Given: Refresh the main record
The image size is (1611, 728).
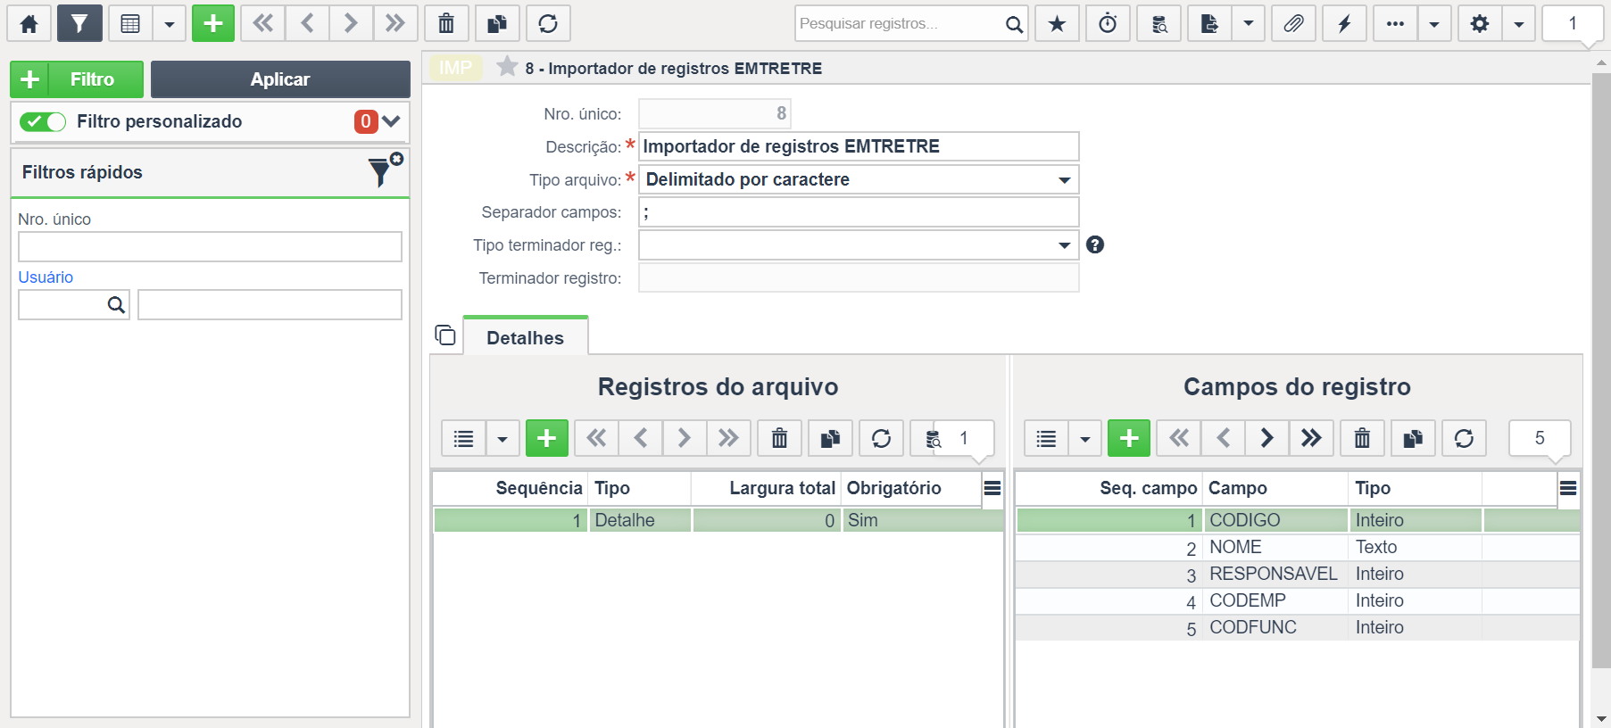Looking at the screenshot, I should click(x=548, y=23).
